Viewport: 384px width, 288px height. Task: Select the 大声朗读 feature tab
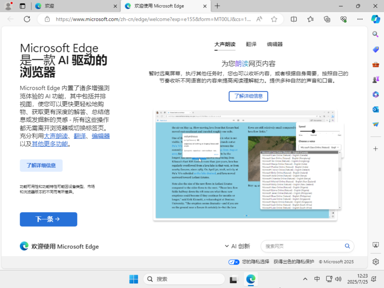tap(225, 44)
